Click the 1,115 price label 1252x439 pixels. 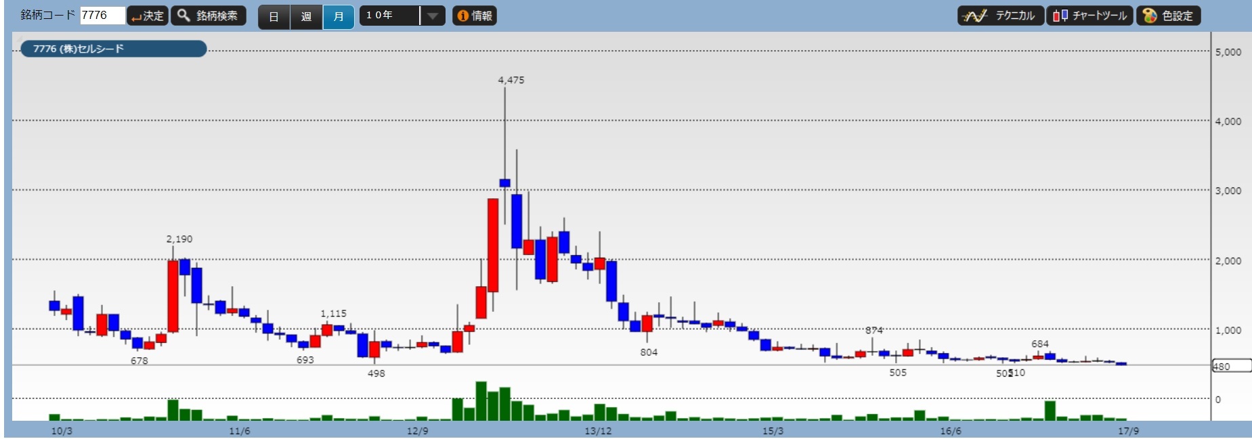click(x=333, y=313)
